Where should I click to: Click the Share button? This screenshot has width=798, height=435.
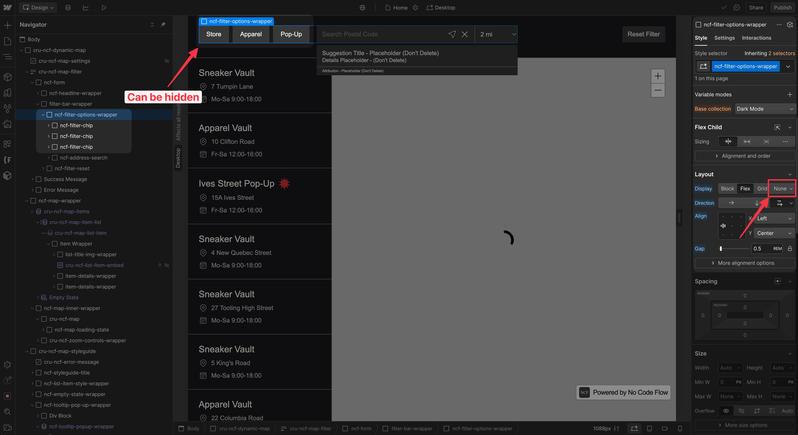tap(756, 7)
